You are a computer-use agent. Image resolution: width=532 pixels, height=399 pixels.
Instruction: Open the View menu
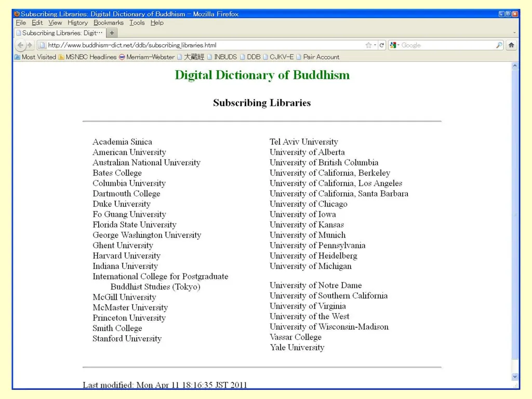[55, 23]
